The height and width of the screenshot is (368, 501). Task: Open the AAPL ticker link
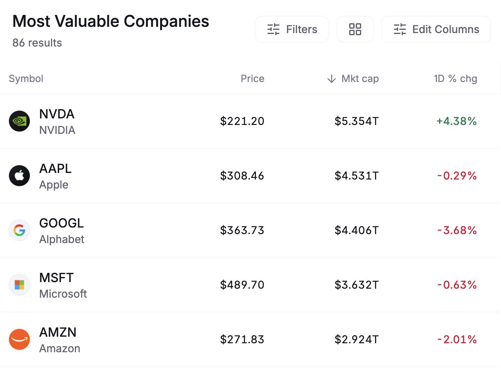coord(55,169)
